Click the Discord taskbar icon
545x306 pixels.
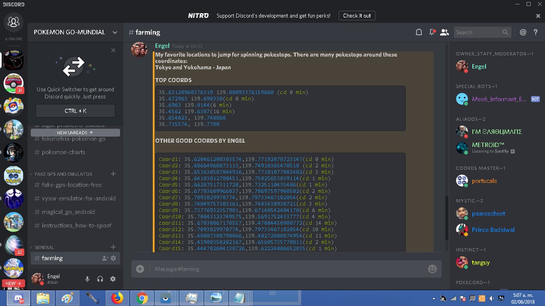(x=18, y=298)
